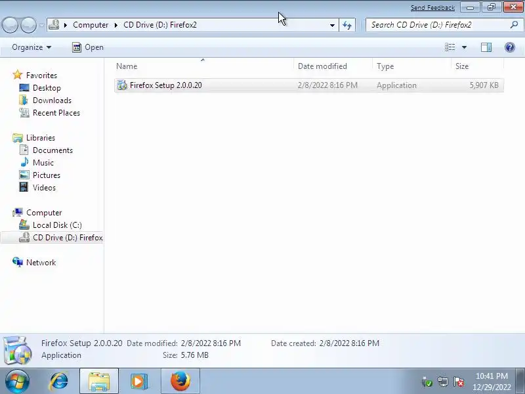The width and height of the screenshot is (525, 394).
Task: Open the more view options dropdown
Action: tap(465, 47)
